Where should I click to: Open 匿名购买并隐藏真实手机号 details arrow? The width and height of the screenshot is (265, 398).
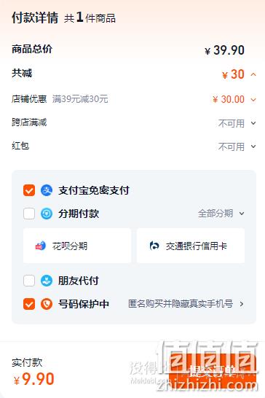click(x=242, y=304)
